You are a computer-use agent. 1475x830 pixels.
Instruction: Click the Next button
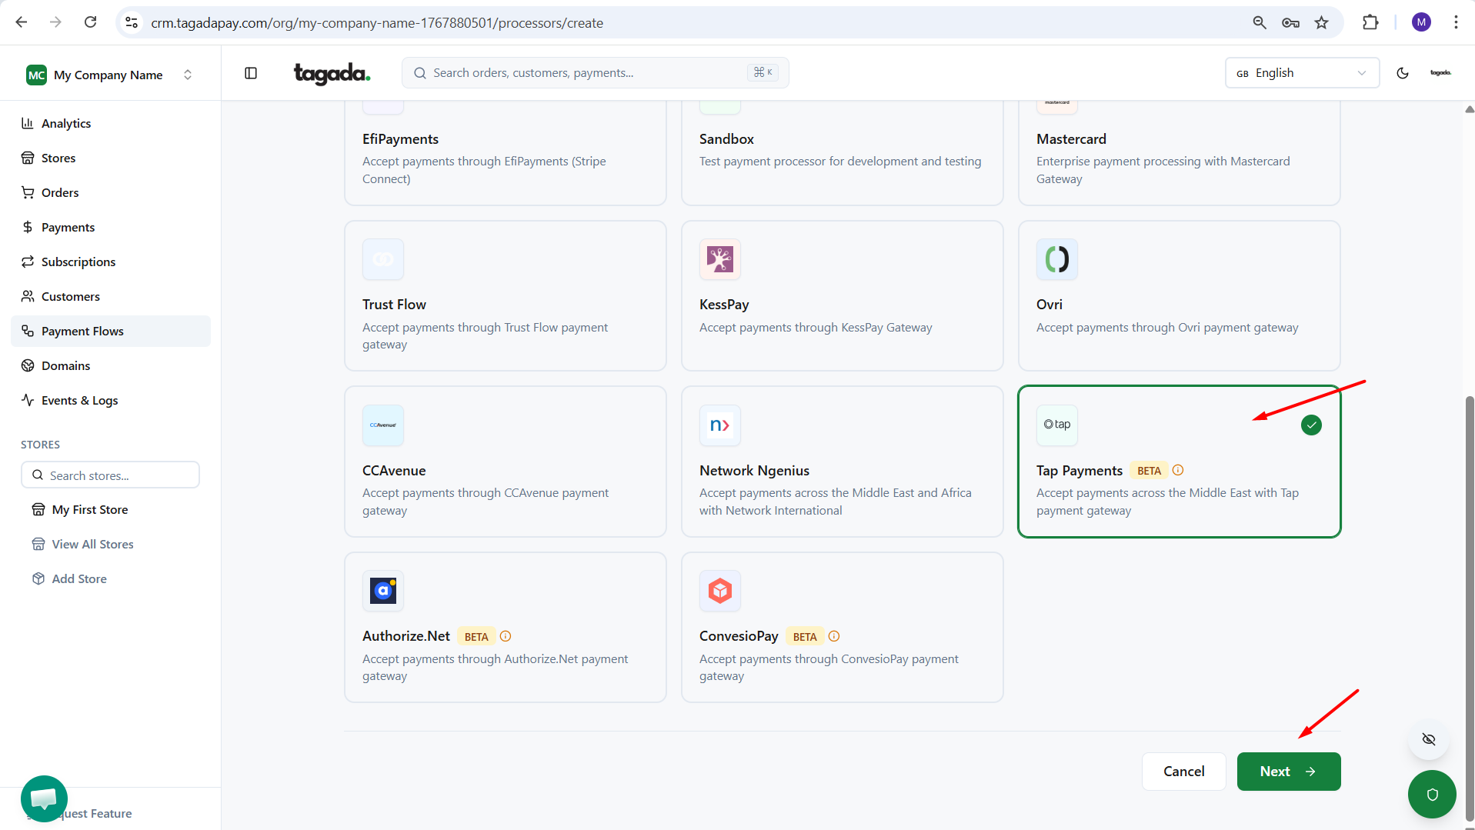click(x=1288, y=771)
